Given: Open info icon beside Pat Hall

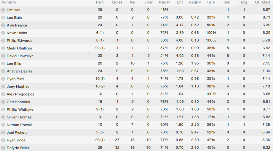Looking at the screenshot, I should pos(3,10).
